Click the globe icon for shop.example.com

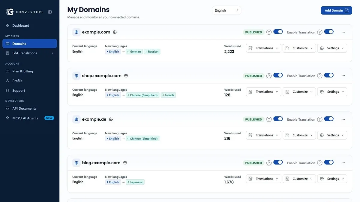pyautogui.click(x=76, y=76)
